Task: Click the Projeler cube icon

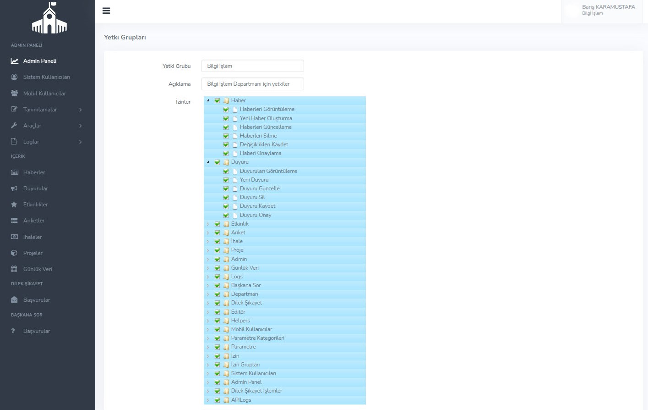Action: point(14,253)
